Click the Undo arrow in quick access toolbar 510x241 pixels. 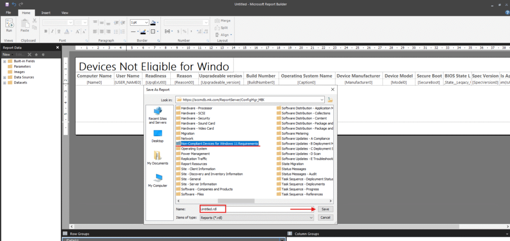13,3
